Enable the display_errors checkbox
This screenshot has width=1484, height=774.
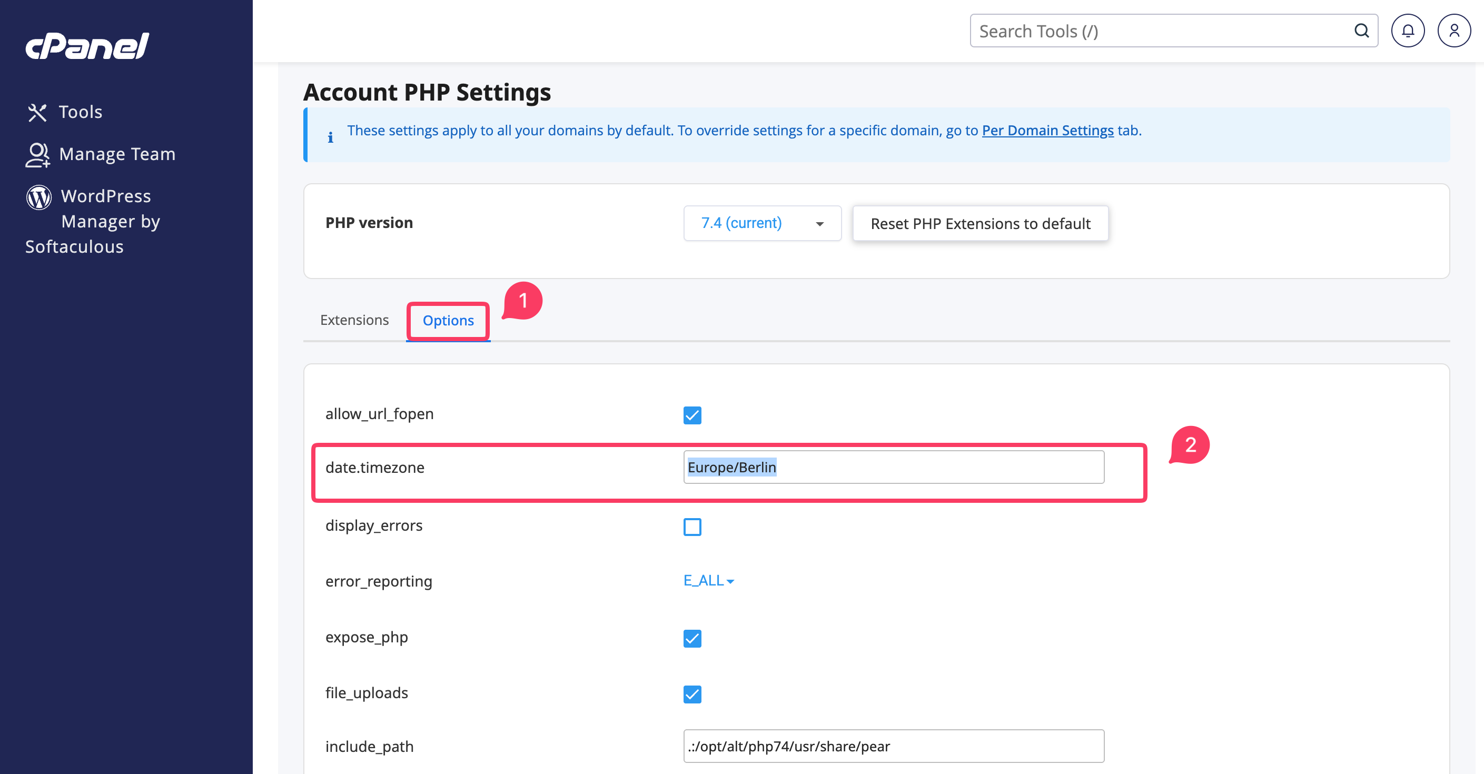point(692,527)
